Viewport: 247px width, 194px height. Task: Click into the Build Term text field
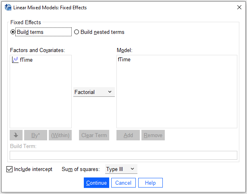pyautogui.click(x=123, y=155)
